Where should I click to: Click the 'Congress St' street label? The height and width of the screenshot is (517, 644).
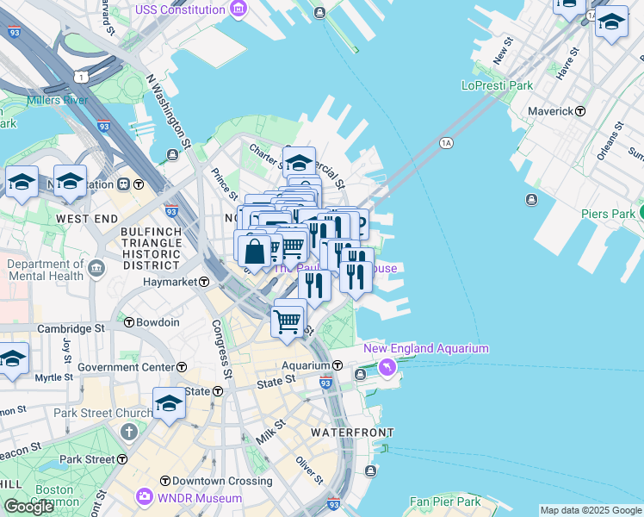coord(222,349)
